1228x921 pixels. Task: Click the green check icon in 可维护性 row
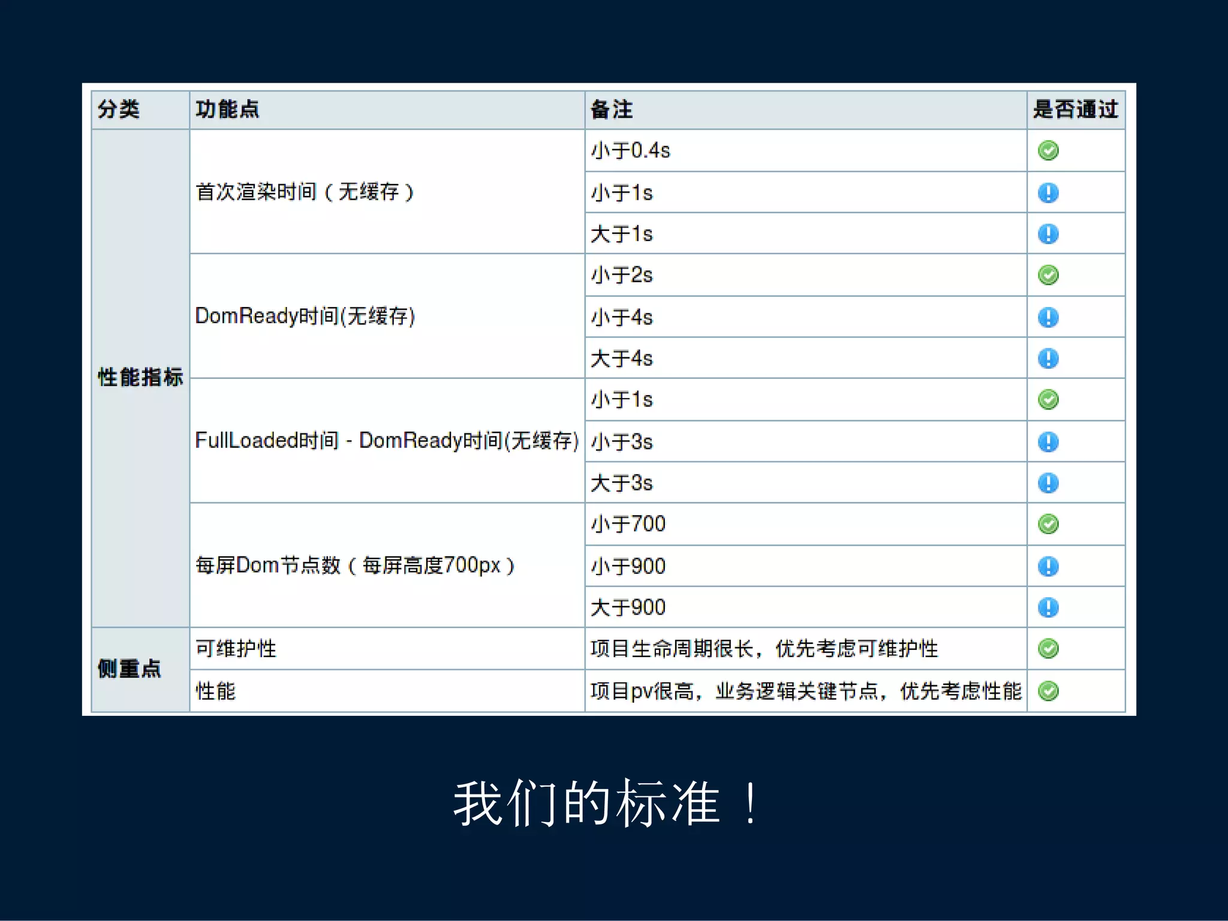[x=1048, y=649]
